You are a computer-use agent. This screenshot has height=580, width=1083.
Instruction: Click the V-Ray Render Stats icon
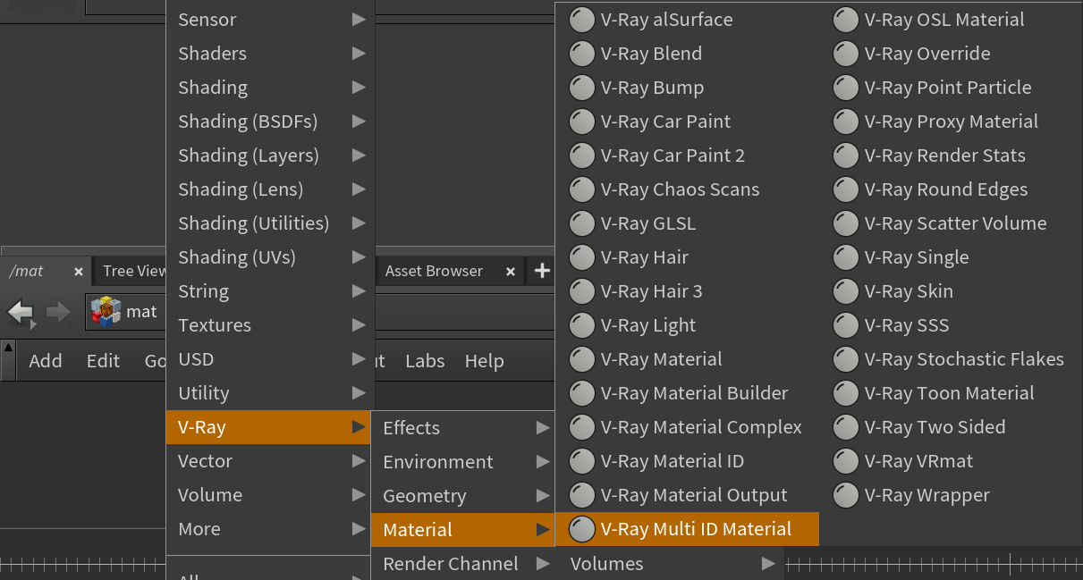pyautogui.click(x=846, y=156)
